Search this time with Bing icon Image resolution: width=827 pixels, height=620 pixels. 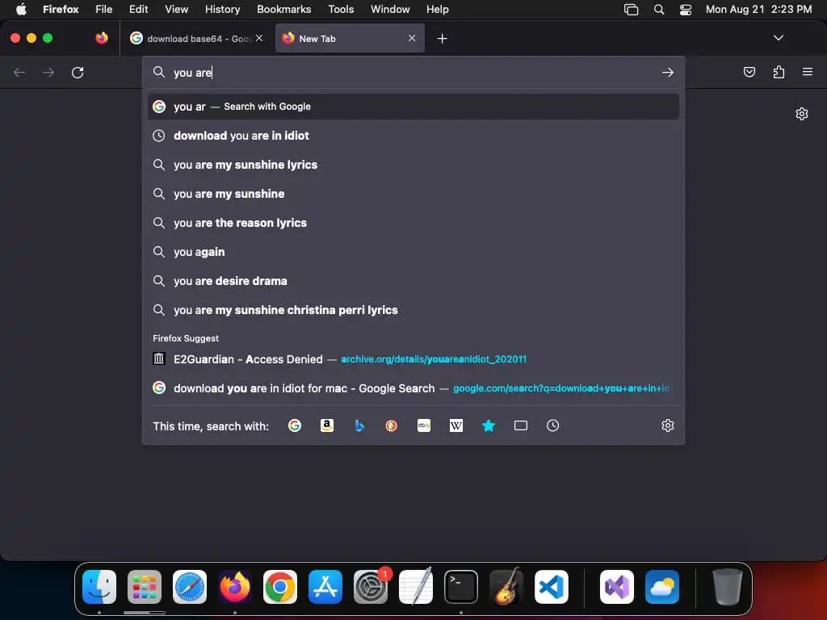(359, 425)
